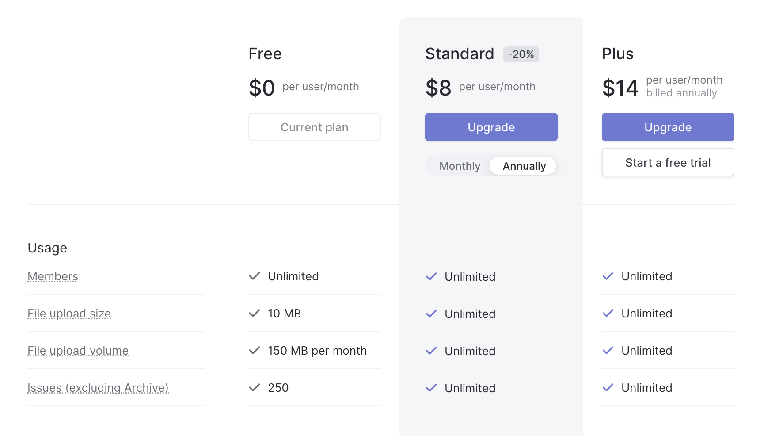
Task: Click the Plus plan Members checkmark icon
Action: 608,276
